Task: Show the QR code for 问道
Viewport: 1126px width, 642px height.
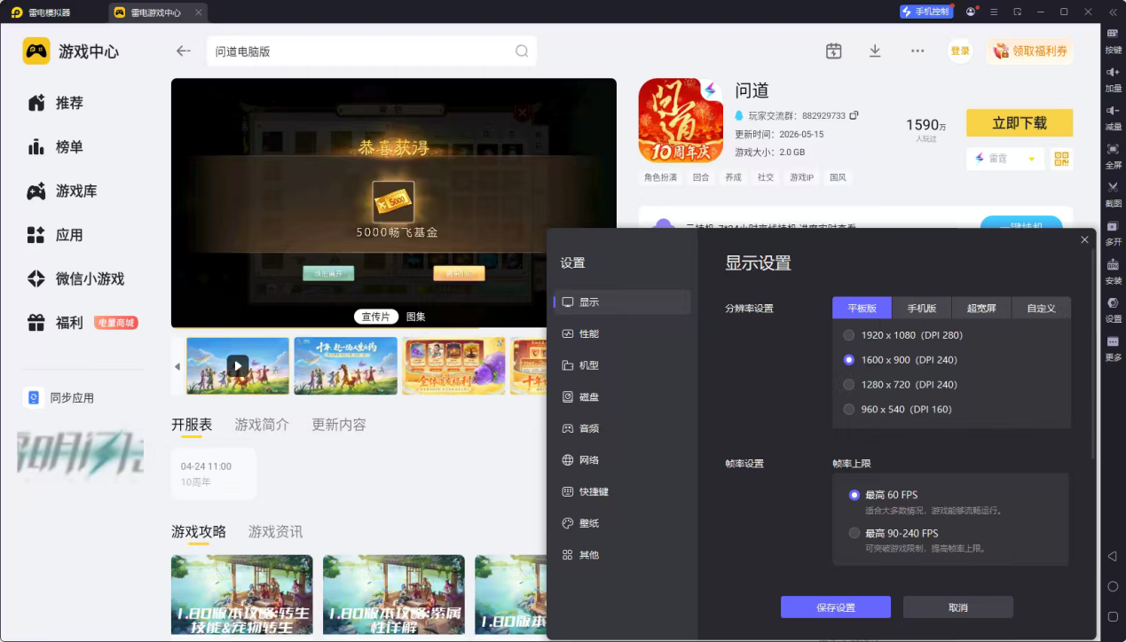Action: point(1062,159)
